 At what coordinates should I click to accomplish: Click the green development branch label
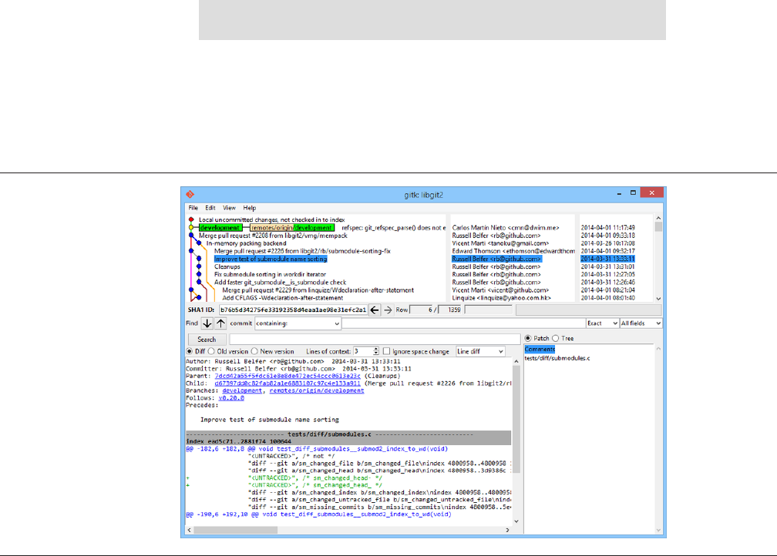coord(220,228)
